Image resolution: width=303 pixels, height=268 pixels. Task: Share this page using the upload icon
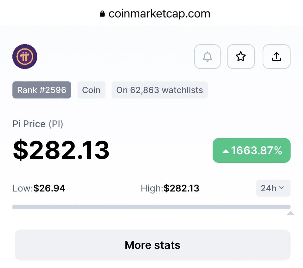[276, 57]
